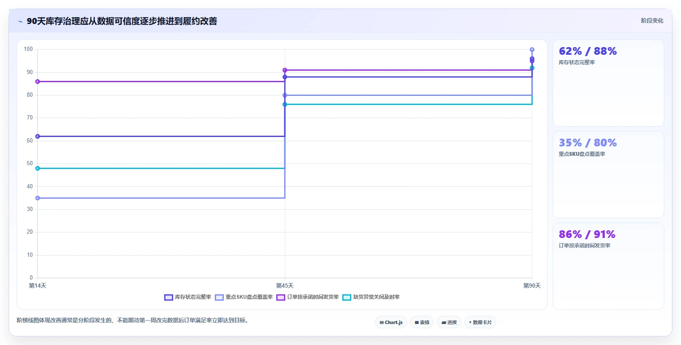
Task: Toggle 重点SKU盘点覆盖率 legend series
Action: pyautogui.click(x=244, y=297)
